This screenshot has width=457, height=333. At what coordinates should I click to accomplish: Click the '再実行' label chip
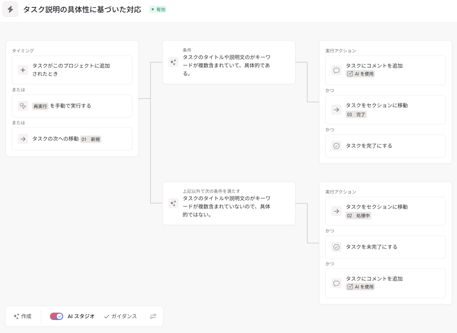pos(40,106)
